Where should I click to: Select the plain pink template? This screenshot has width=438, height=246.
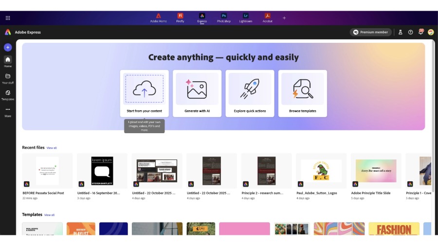click(x=244, y=228)
